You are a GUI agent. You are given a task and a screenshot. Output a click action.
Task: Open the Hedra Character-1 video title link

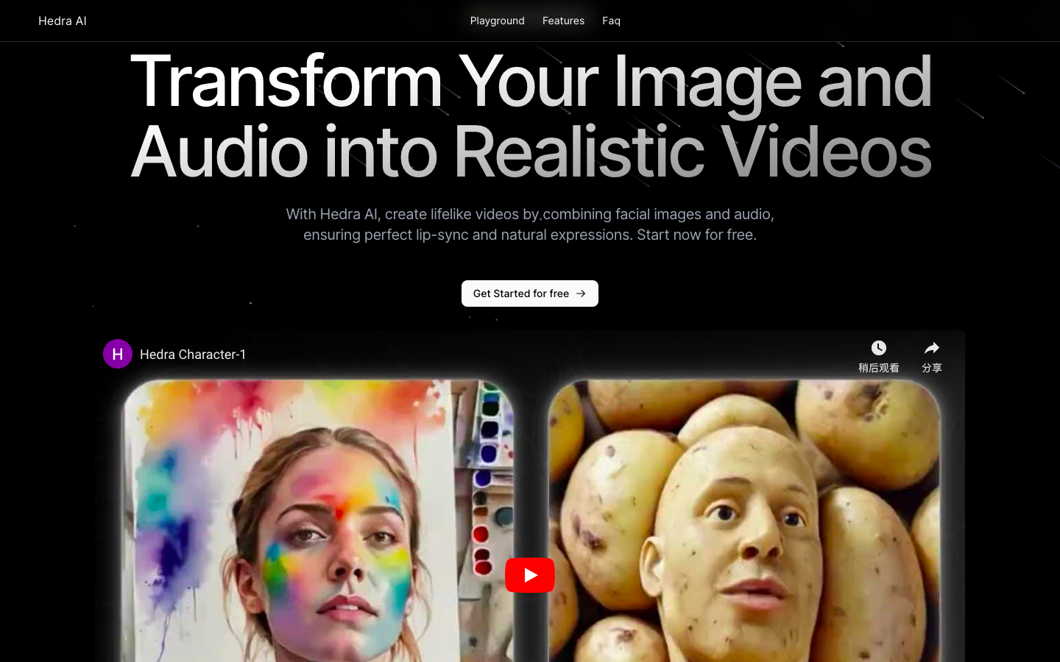(x=193, y=355)
